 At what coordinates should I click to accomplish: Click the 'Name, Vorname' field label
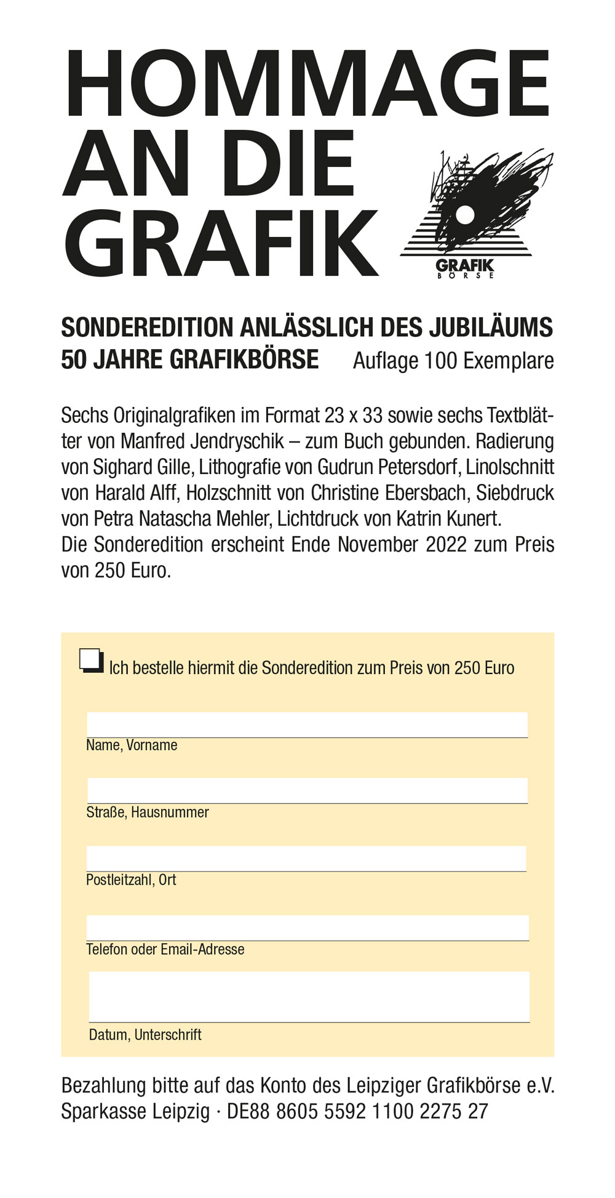coord(132,745)
